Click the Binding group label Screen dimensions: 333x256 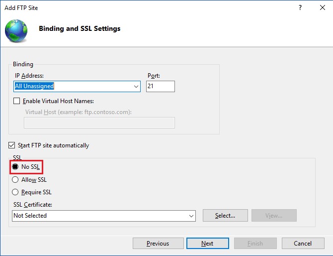pos(23,64)
